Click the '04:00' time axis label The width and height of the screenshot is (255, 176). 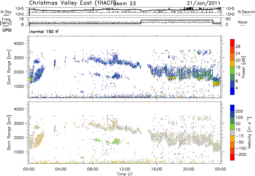tap(61, 169)
